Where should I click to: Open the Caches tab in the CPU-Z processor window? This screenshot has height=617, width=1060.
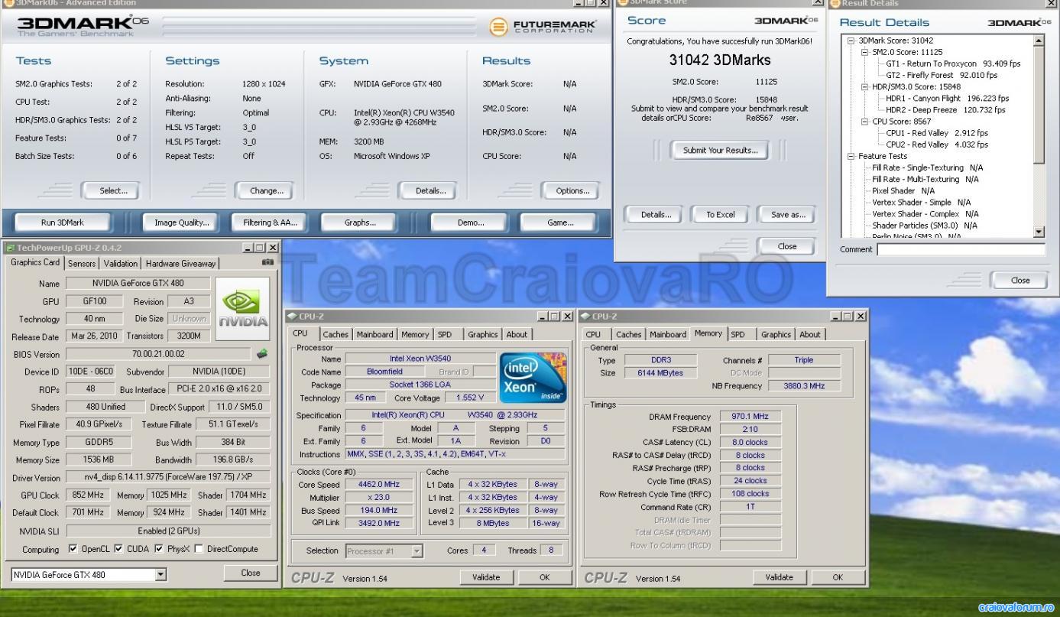pos(336,334)
